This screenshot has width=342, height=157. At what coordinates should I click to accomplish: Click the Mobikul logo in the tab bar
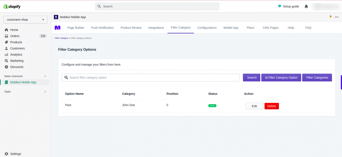[58, 28]
